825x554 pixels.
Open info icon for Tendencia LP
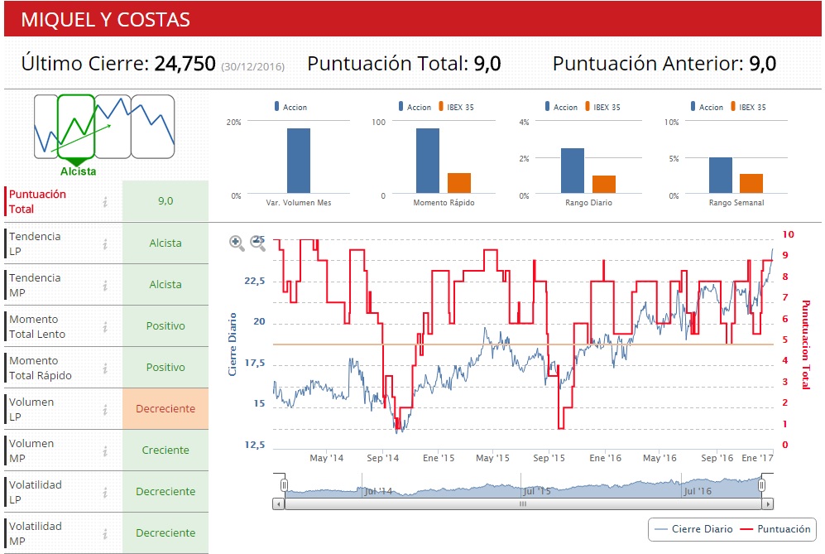click(105, 243)
